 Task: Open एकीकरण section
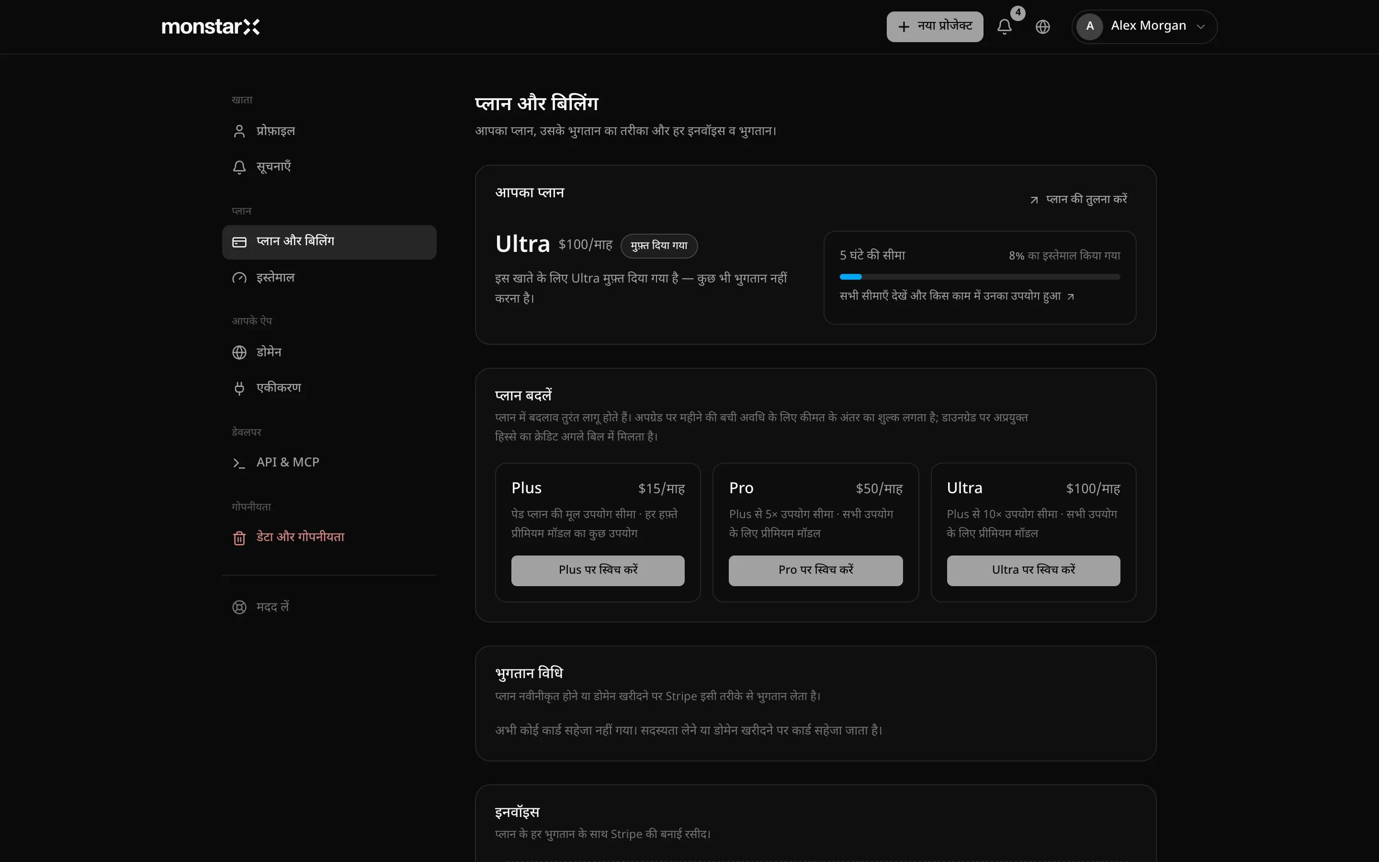tap(329, 388)
